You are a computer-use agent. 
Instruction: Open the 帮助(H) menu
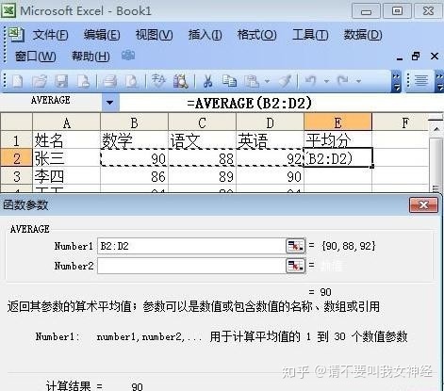tap(90, 57)
